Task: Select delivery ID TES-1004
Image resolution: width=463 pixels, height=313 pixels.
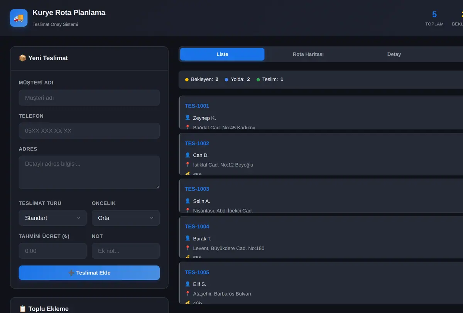Action: coord(197,227)
